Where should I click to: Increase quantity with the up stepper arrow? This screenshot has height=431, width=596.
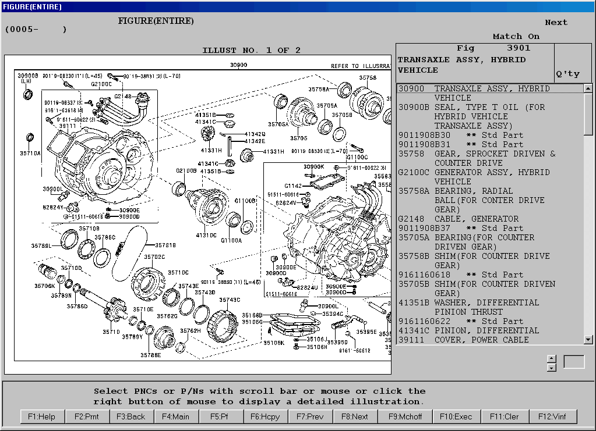552,358
